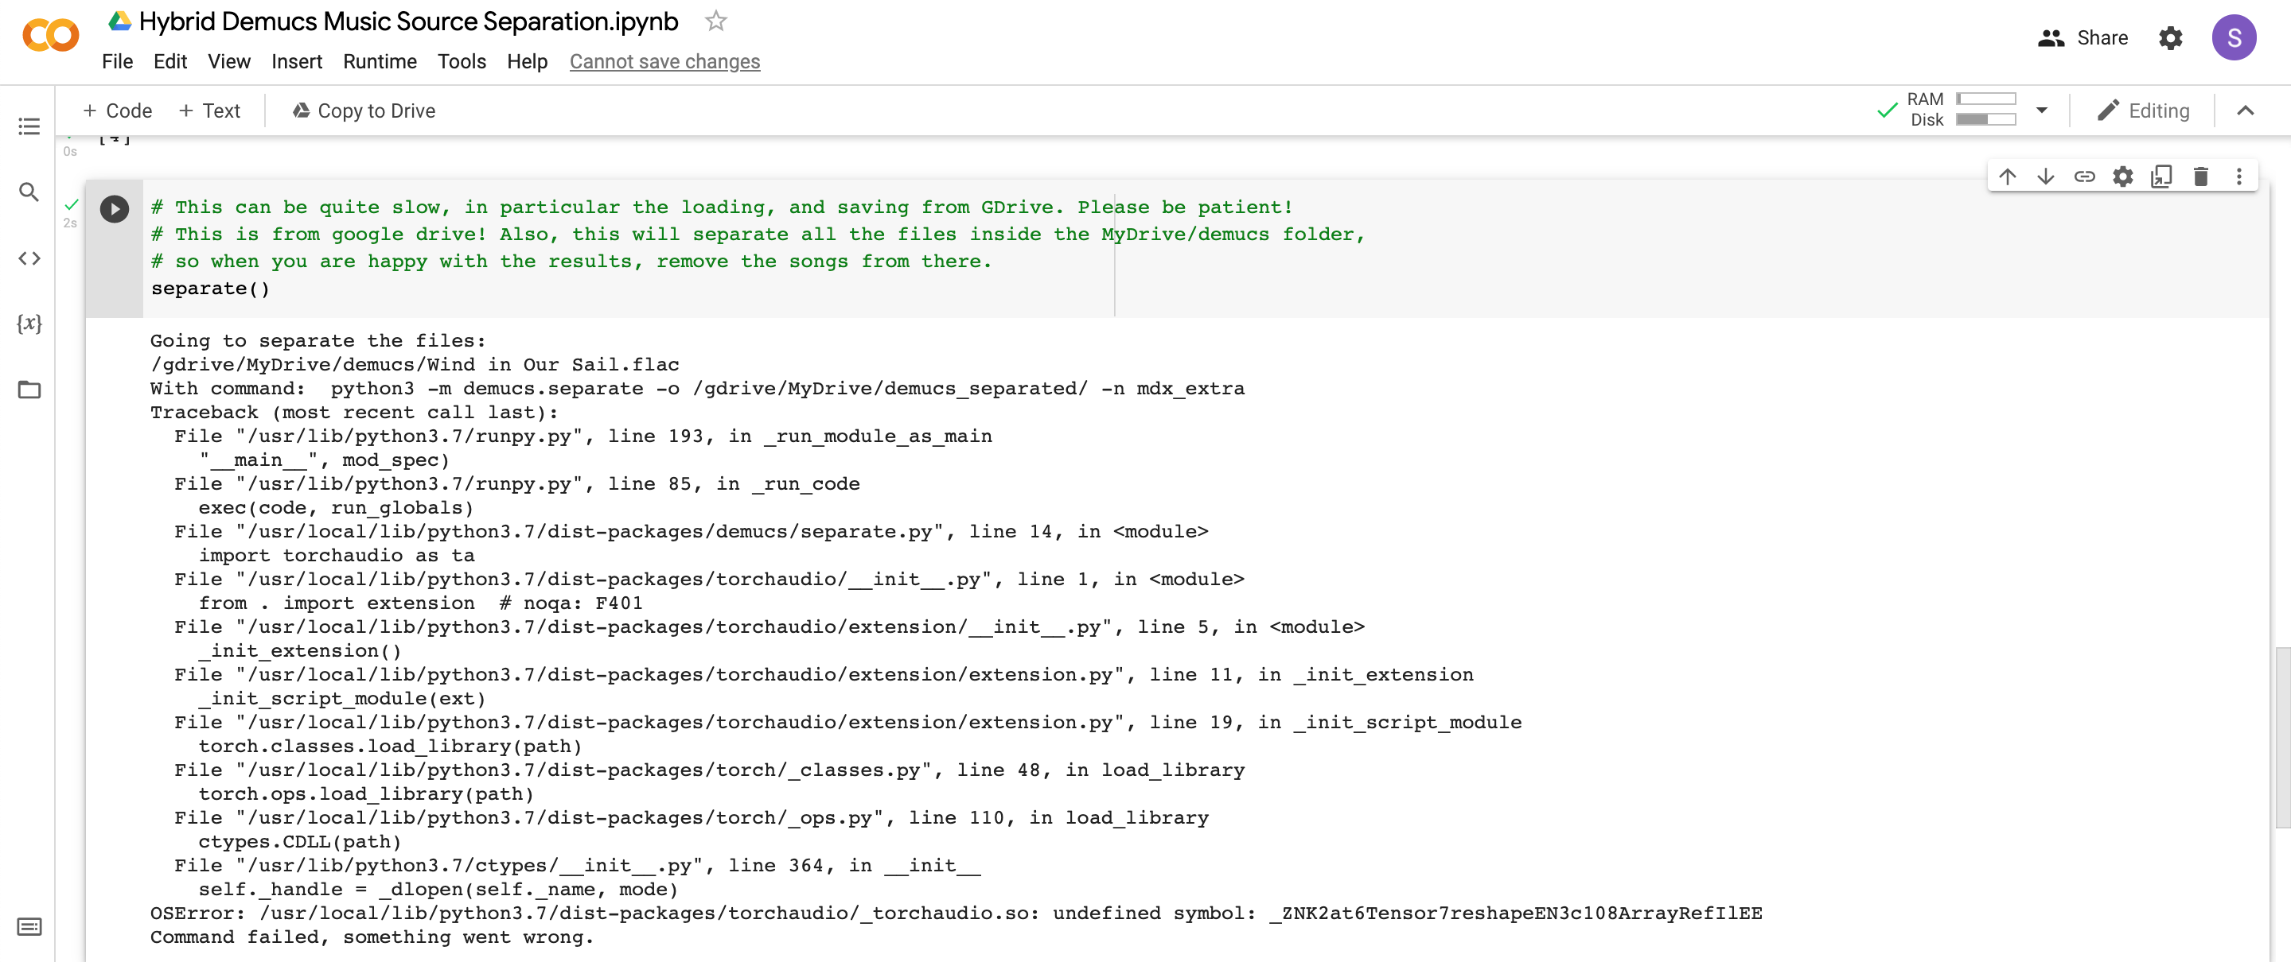The image size is (2291, 962).
Task: Run the separate() code cell
Action: pyautogui.click(x=114, y=210)
